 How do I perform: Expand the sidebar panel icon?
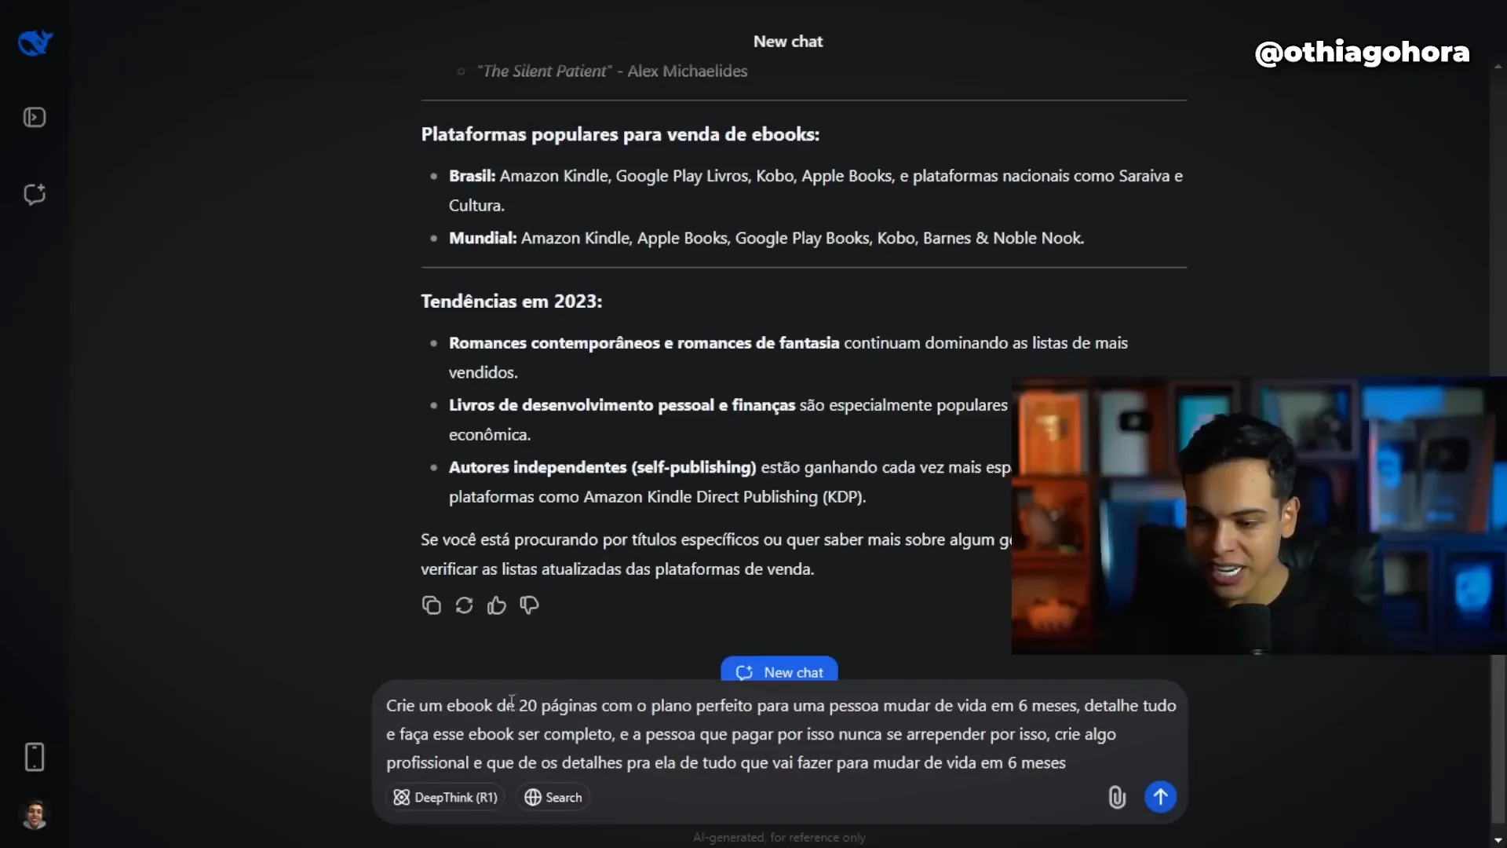pyautogui.click(x=35, y=118)
